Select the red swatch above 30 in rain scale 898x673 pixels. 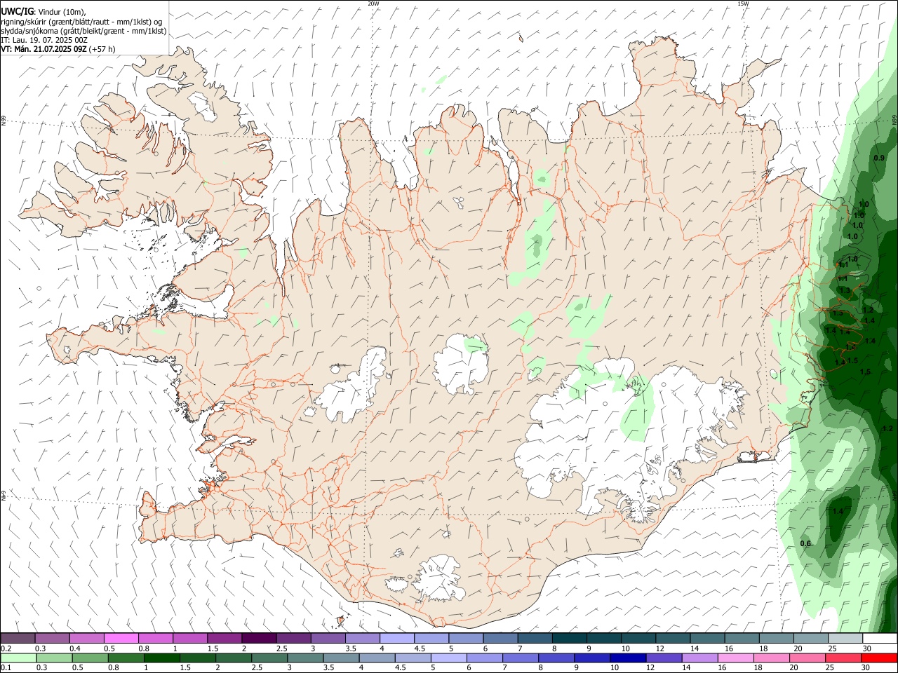tap(880, 658)
